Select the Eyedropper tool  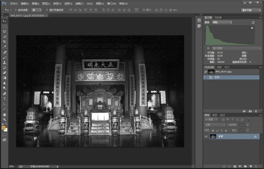tap(4, 47)
